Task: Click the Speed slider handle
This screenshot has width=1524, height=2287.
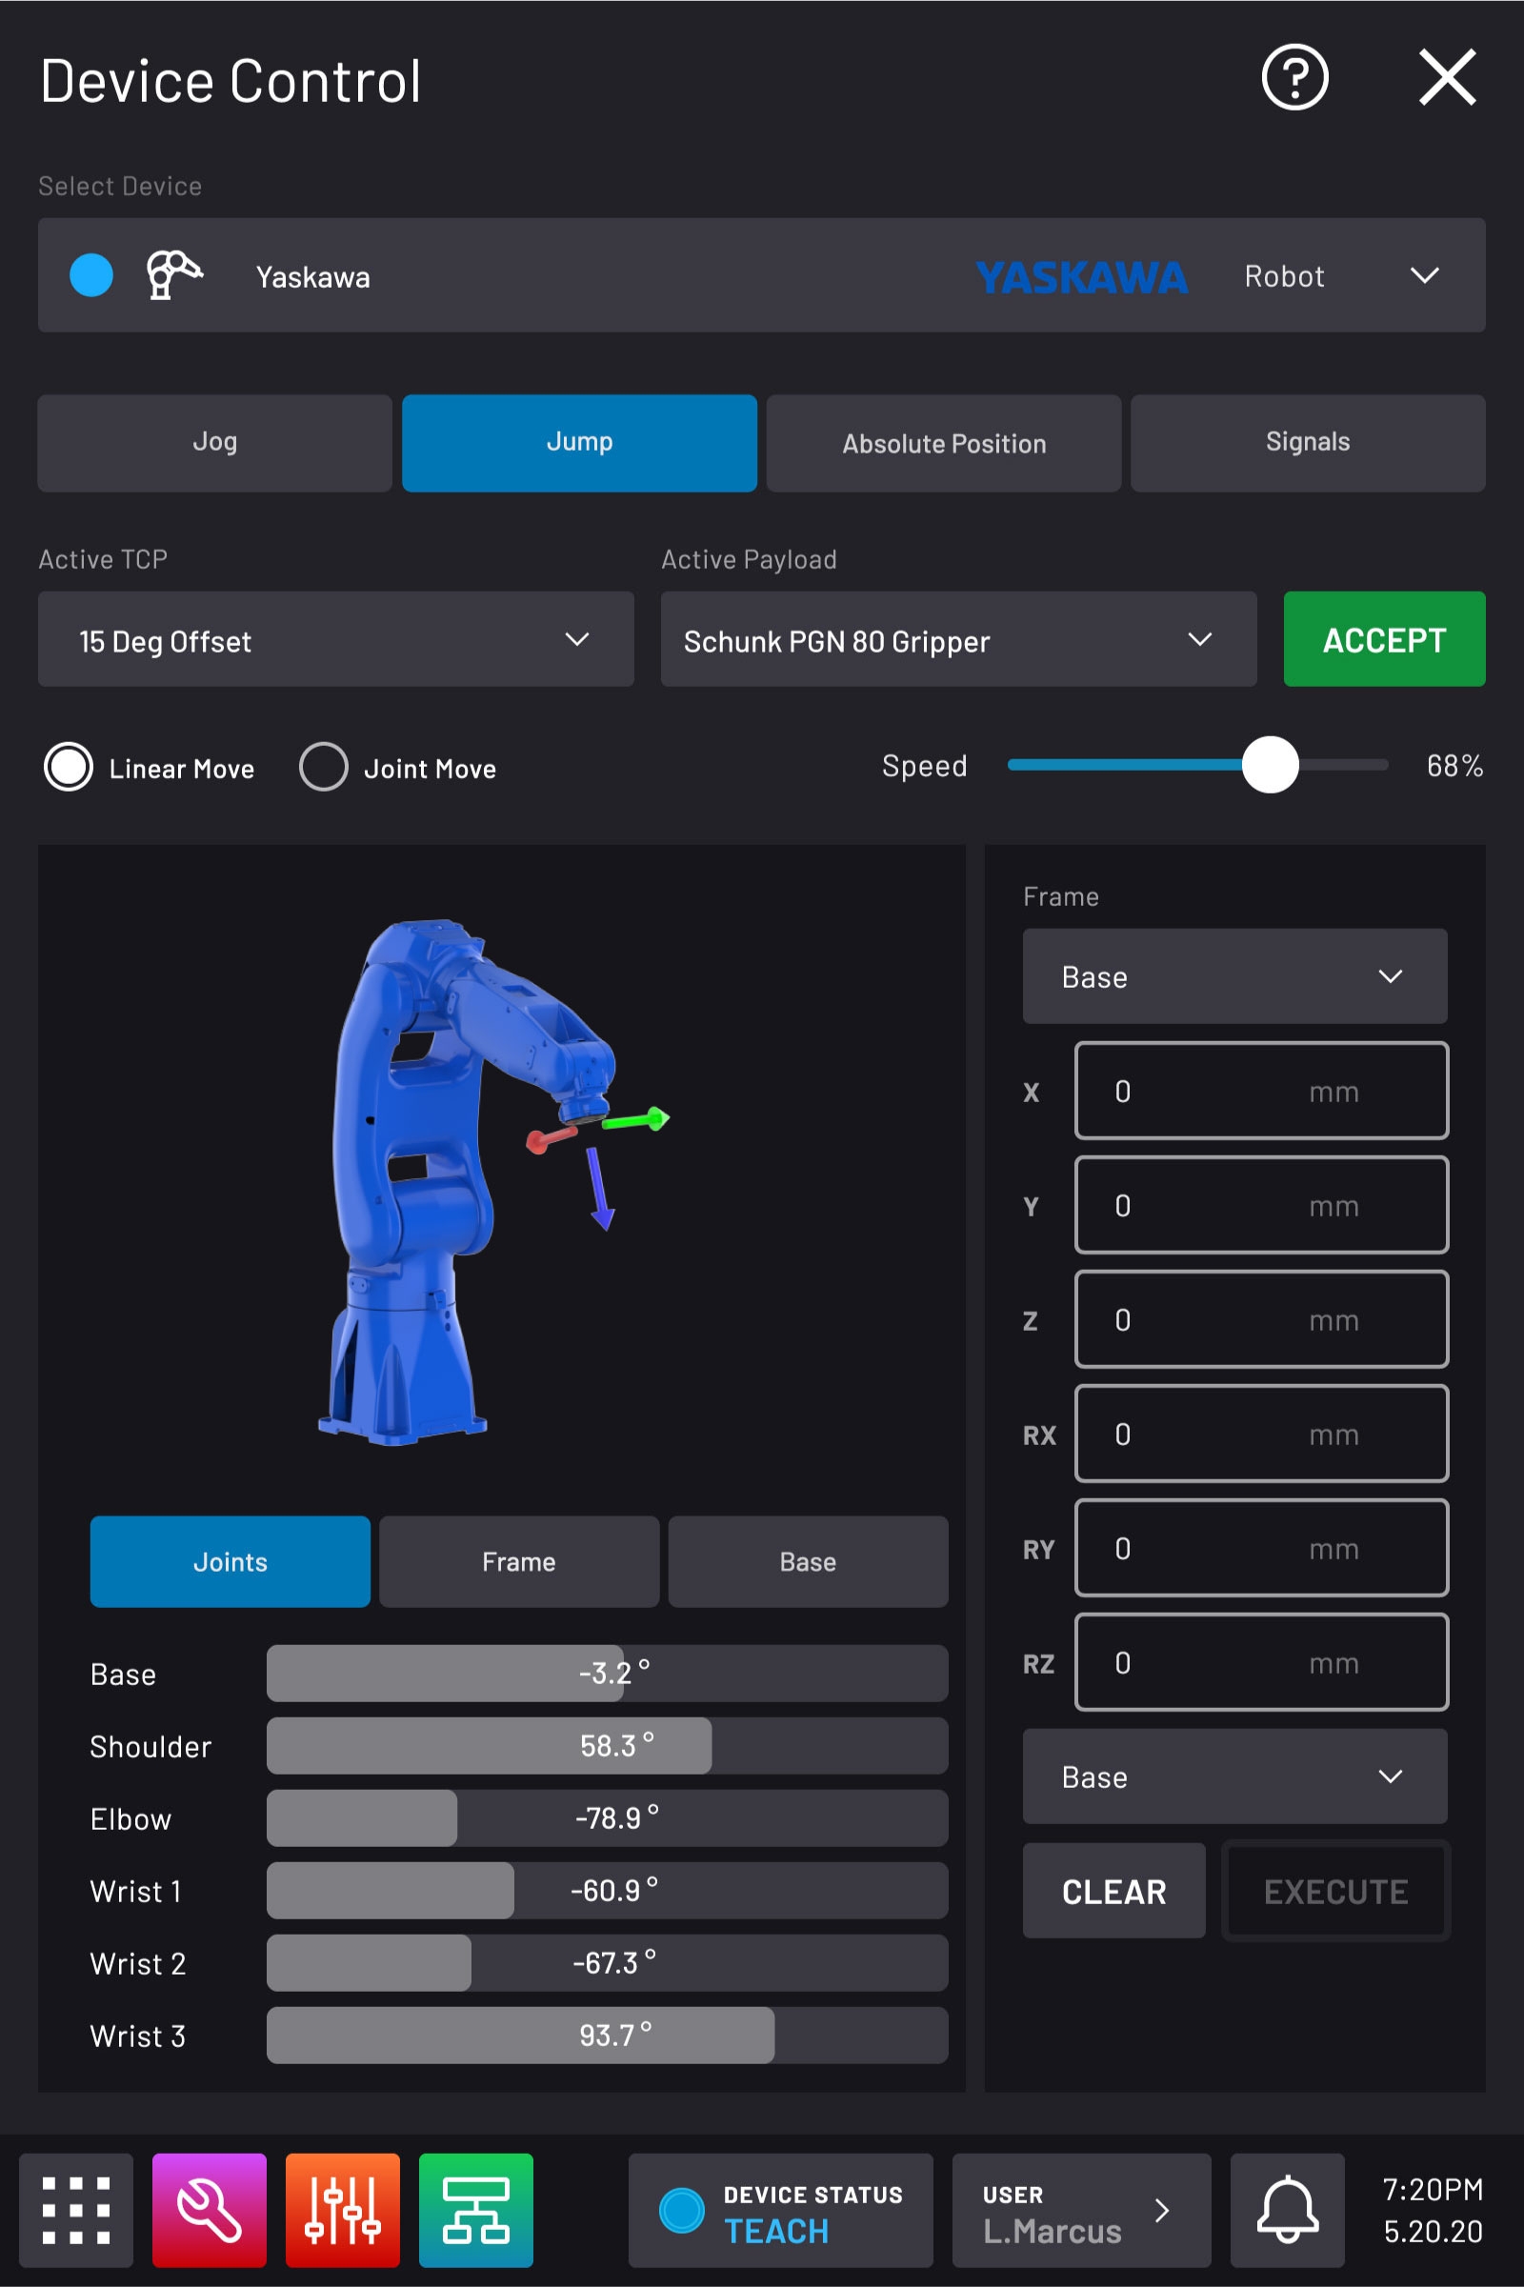Action: (x=1270, y=765)
